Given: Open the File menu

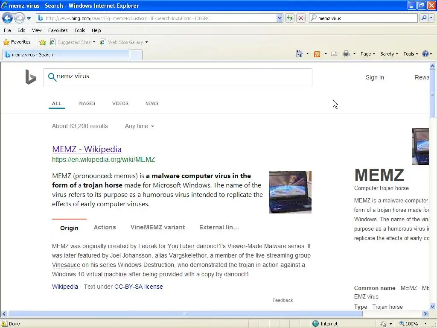Looking at the screenshot, I should coord(8,30).
